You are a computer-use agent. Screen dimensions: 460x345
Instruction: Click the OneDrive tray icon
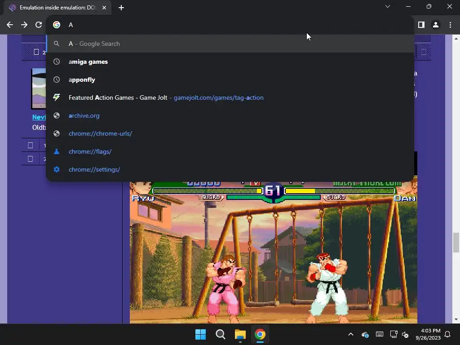tap(365, 334)
